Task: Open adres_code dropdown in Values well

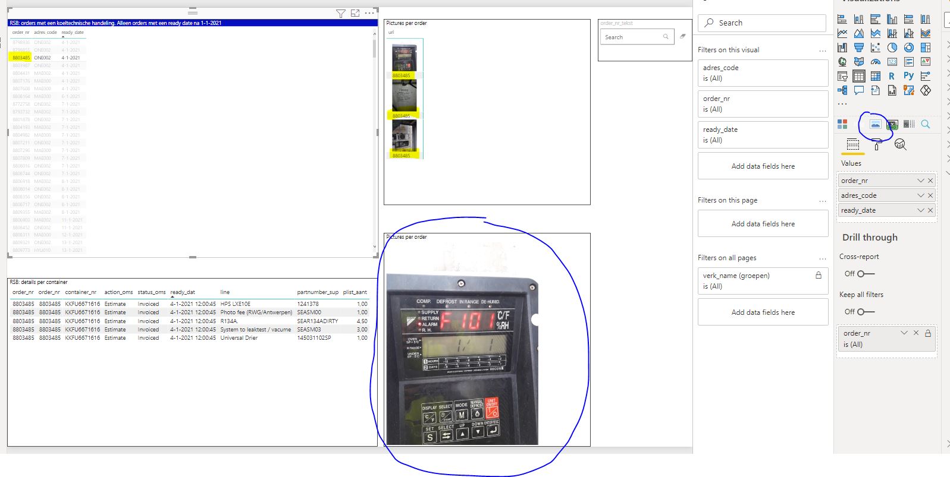Action: tap(921, 195)
